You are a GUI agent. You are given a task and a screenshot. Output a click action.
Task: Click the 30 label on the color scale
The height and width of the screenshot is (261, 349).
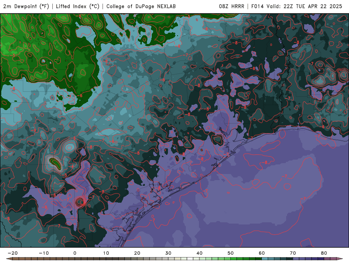pos(168,253)
